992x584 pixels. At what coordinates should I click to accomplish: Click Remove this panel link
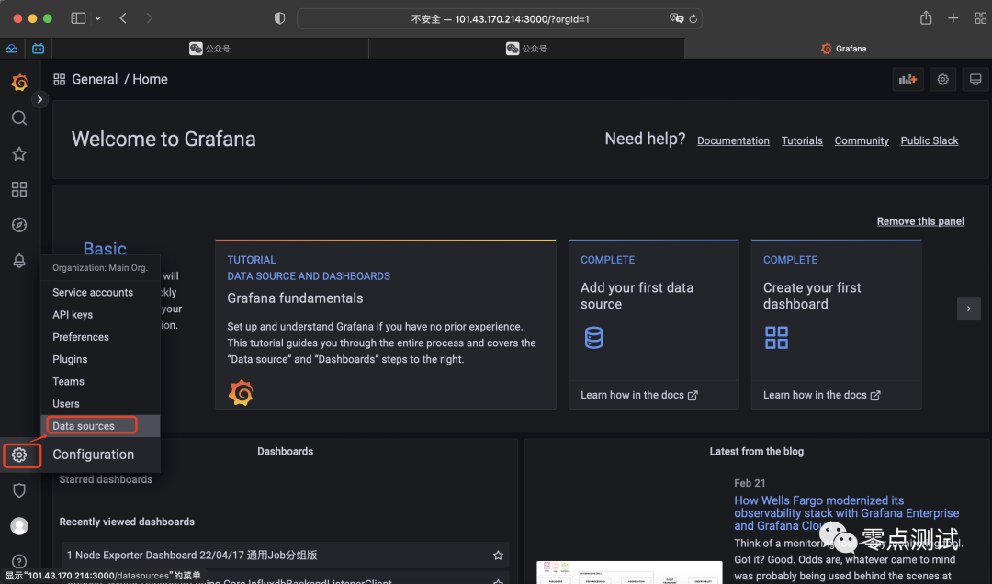click(x=920, y=220)
